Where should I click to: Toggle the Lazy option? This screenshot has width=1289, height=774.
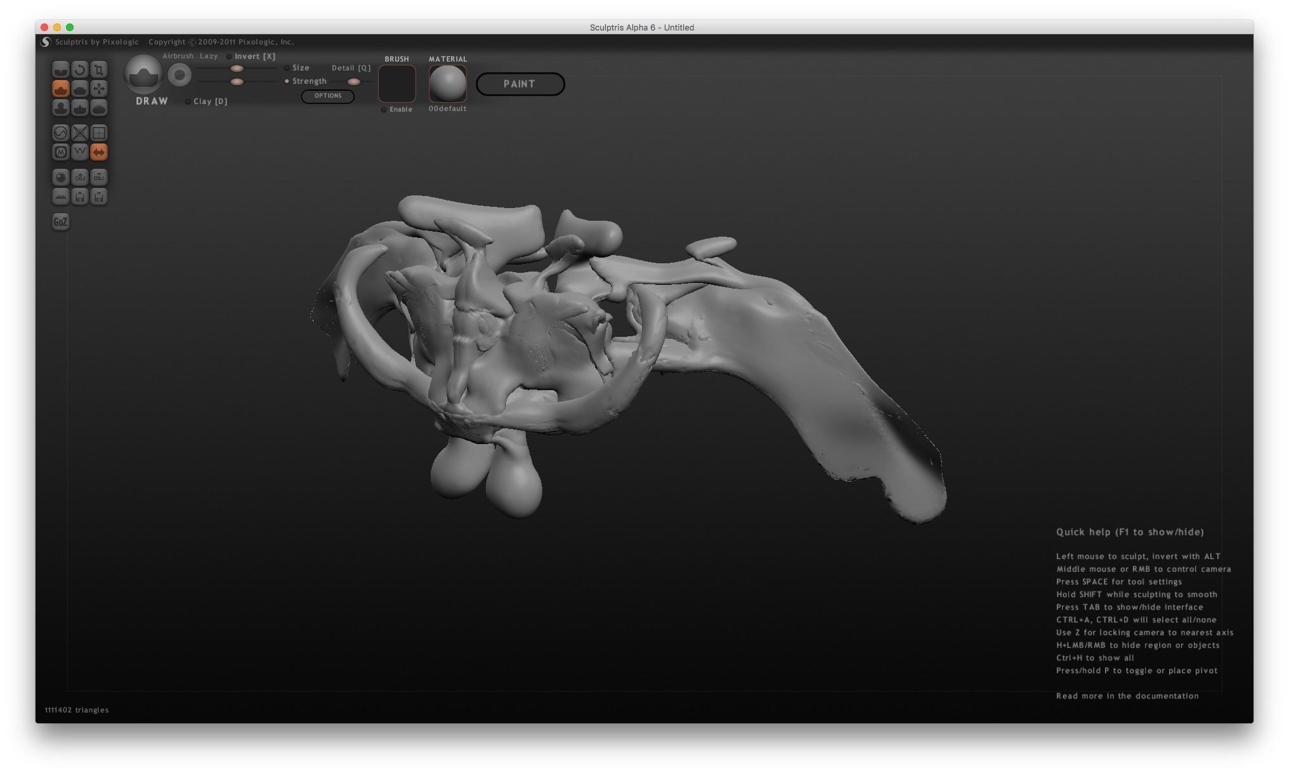(x=209, y=56)
